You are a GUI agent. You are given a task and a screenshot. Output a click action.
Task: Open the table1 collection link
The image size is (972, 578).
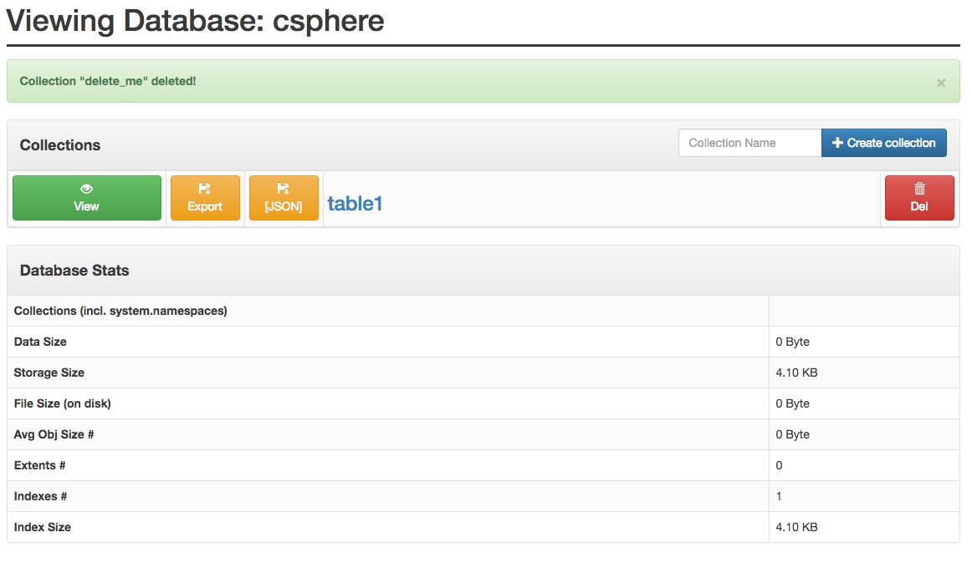coord(355,203)
